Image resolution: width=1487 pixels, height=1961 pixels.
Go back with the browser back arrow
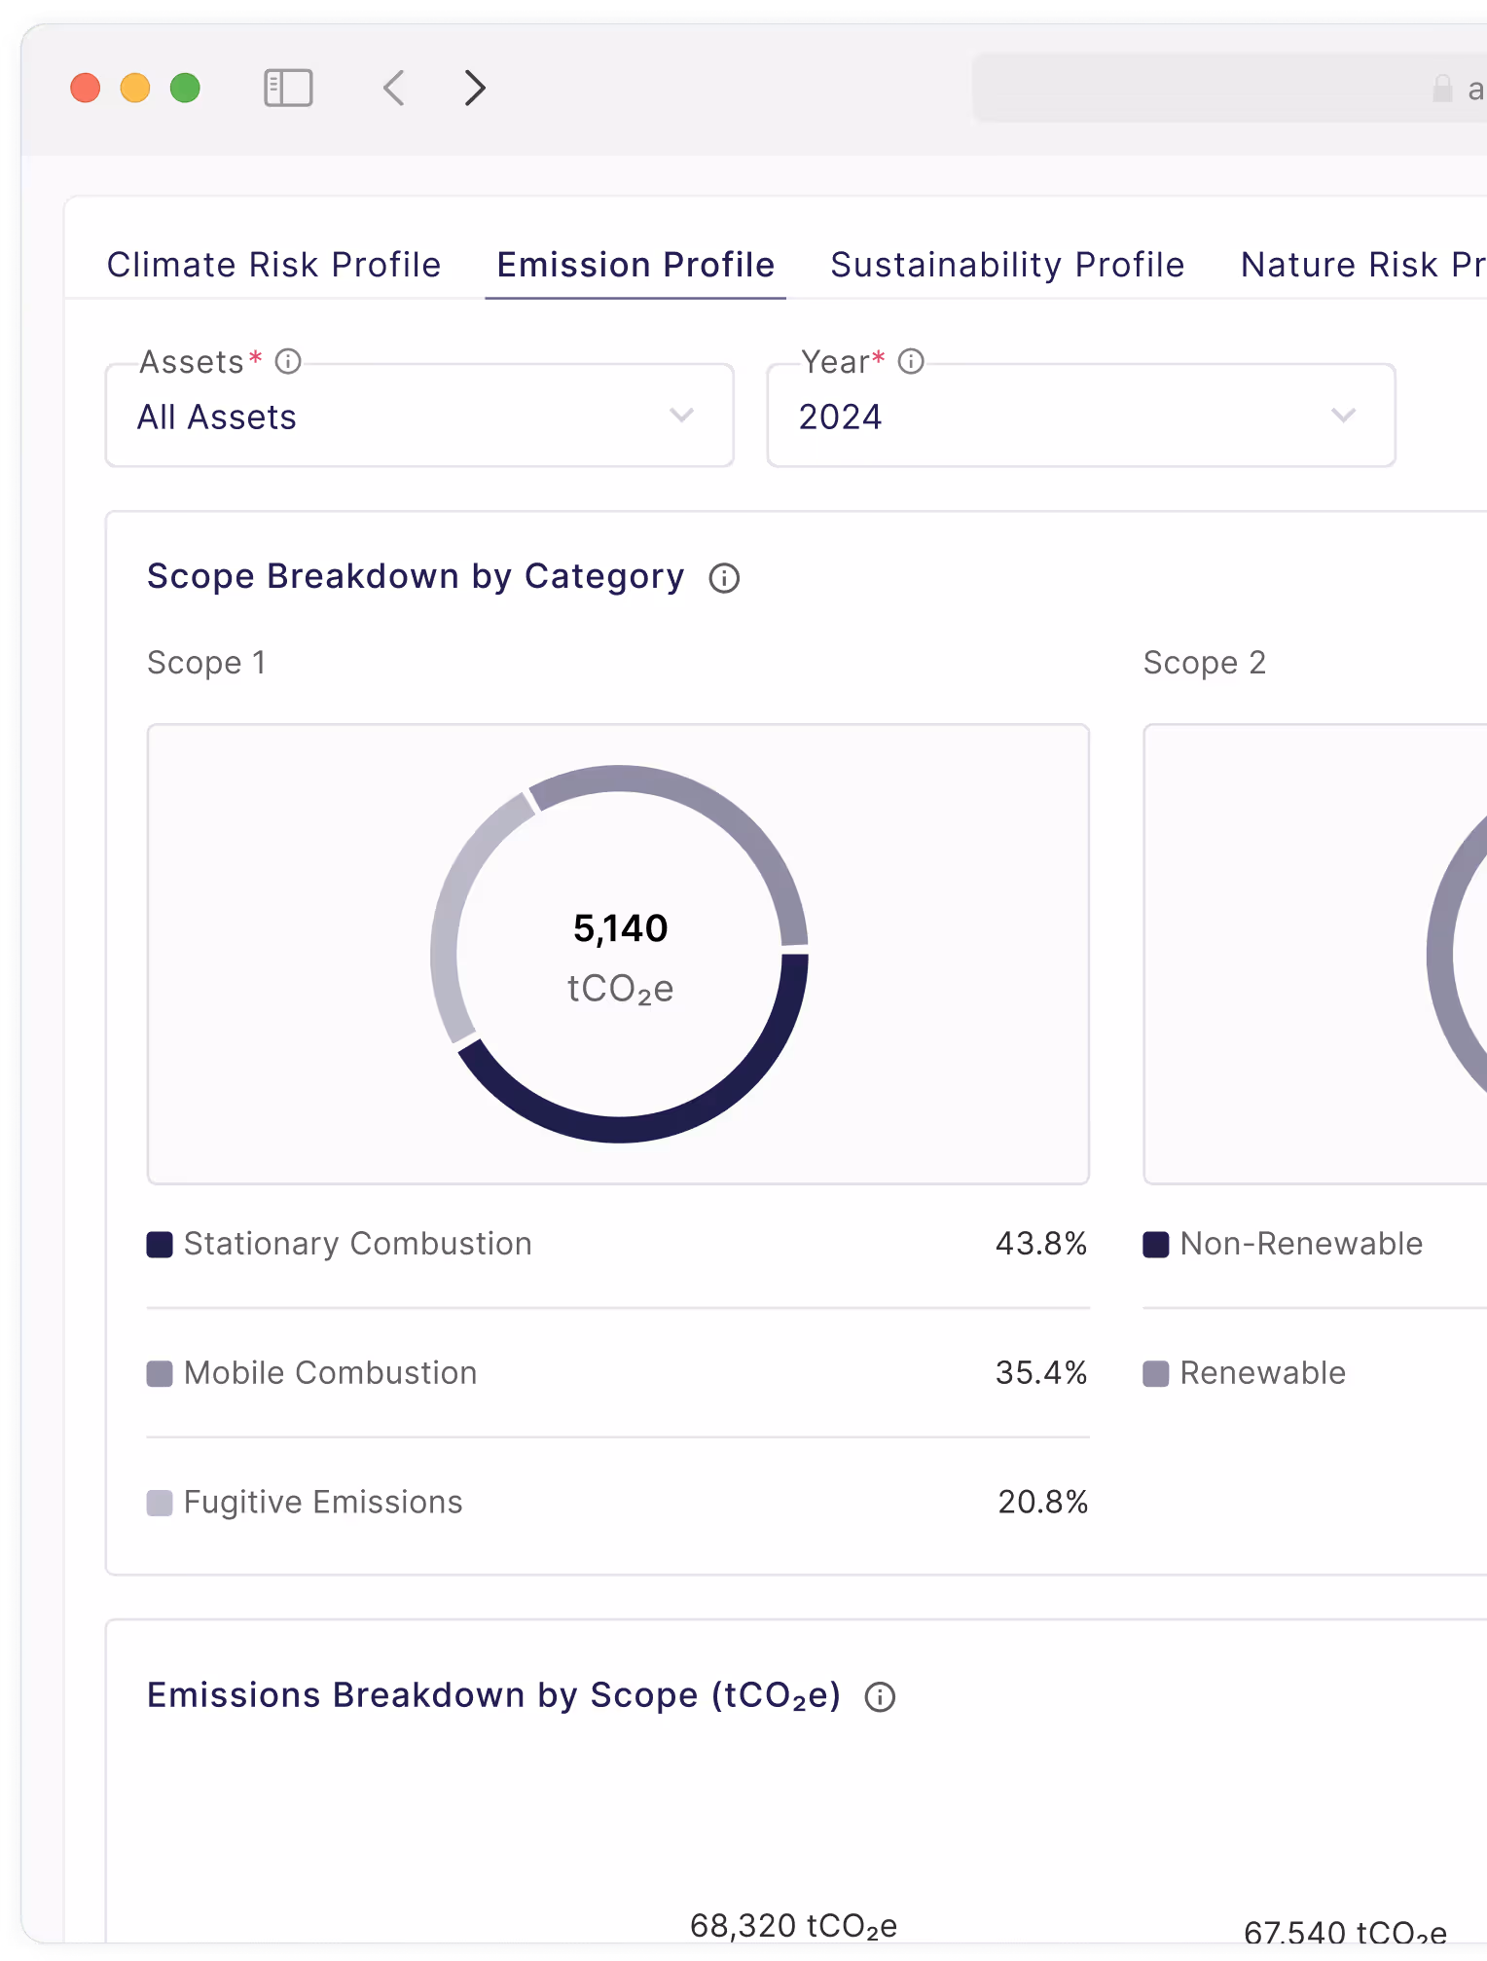pyautogui.click(x=394, y=88)
